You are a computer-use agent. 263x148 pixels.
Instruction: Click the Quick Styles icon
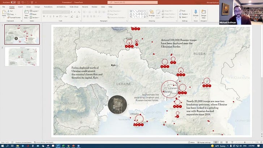tap(158, 14)
